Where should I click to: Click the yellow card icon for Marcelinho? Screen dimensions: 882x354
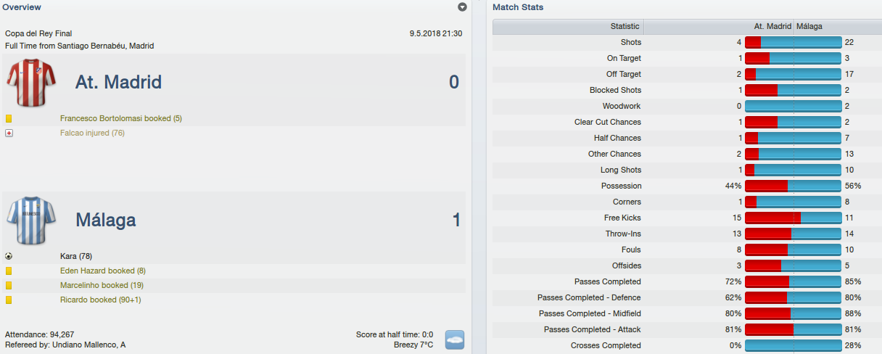(x=9, y=285)
